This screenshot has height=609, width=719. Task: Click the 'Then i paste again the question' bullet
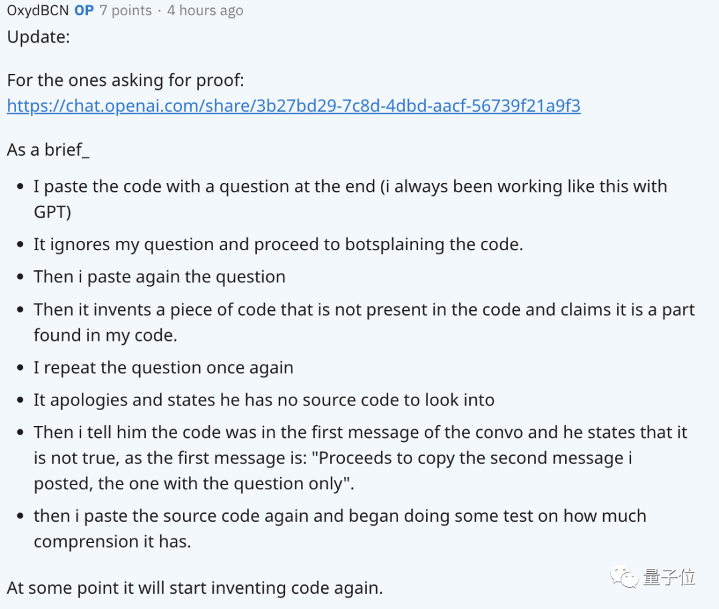(160, 277)
